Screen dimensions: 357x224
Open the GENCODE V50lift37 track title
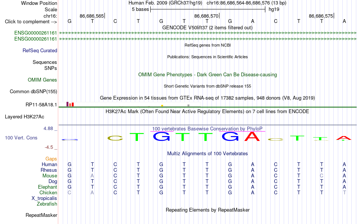tap(207, 28)
